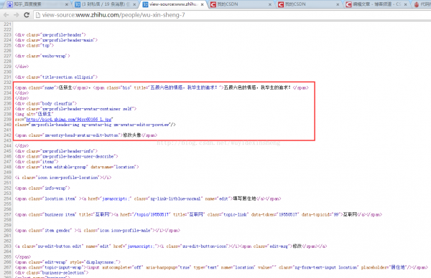Close the view-source zhihu tab
The width and height of the screenshot is (431, 278).
click(203, 5)
